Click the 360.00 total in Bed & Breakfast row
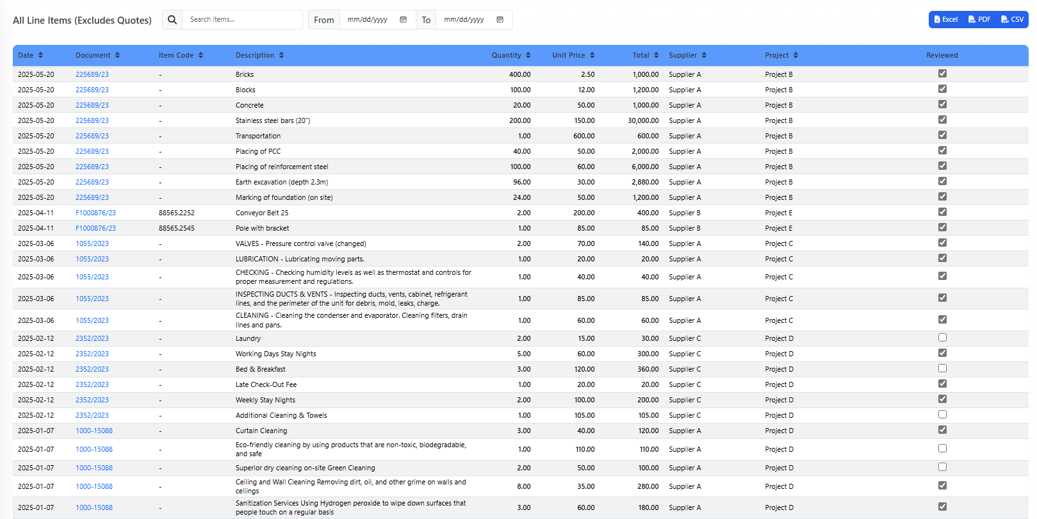The height and width of the screenshot is (519, 1037). pos(648,369)
